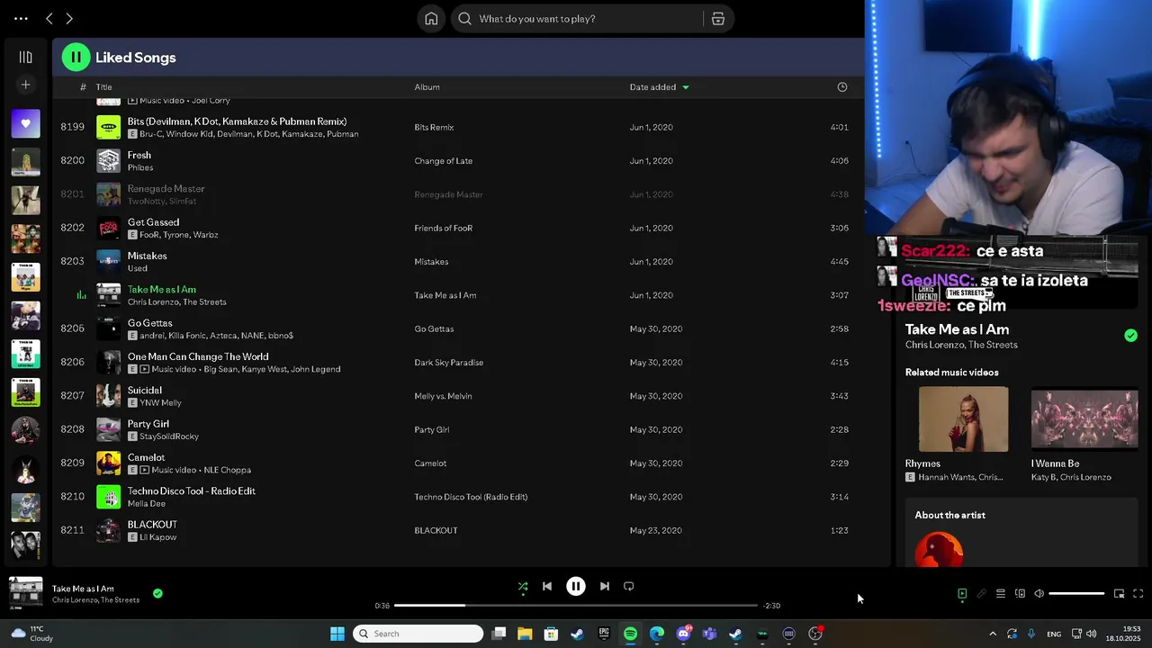Sort by Album column header
This screenshot has width=1152, height=648.
click(427, 87)
